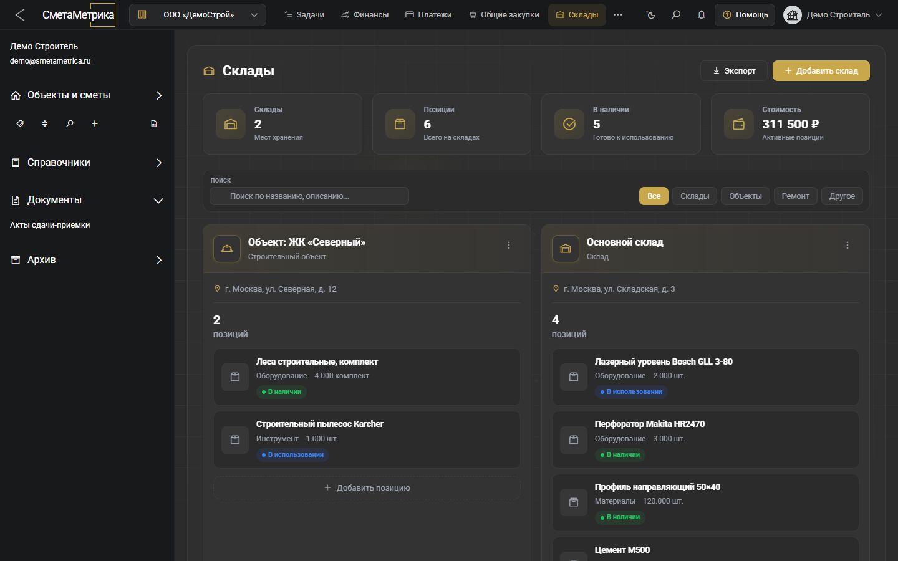The width and height of the screenshot is (898, 561).
Task: Open Демо Строитель user menu
Action: point(833,15)
